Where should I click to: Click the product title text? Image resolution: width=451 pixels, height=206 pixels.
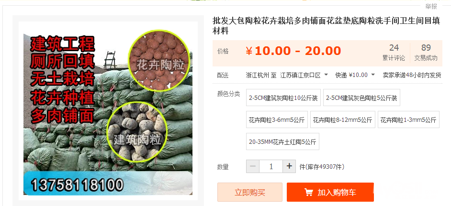click(x=326, y=25)
